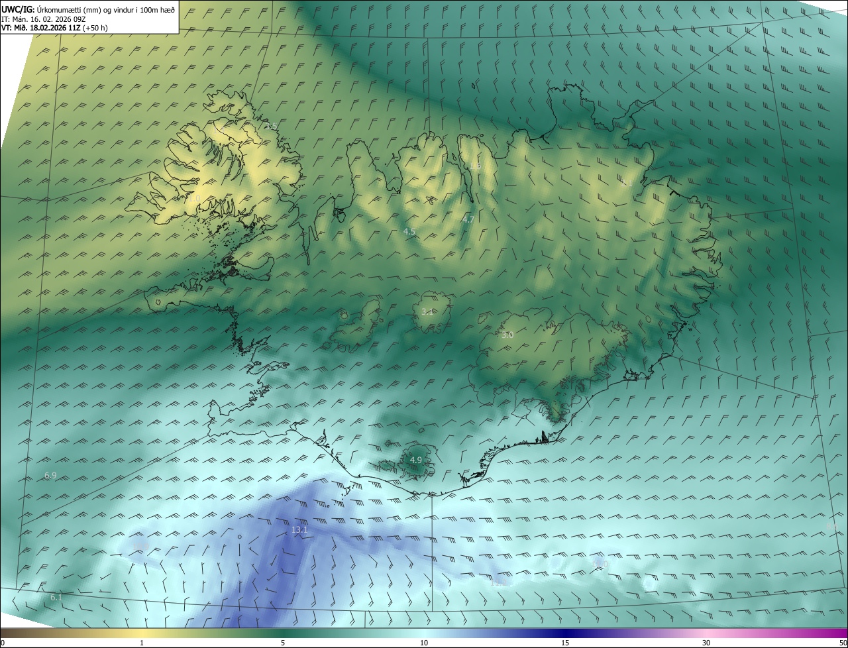The width and height of the screenshot is (848, 648).
Task: Select the 6.1 label in the bottom-left corner
Action: (56, 598)
